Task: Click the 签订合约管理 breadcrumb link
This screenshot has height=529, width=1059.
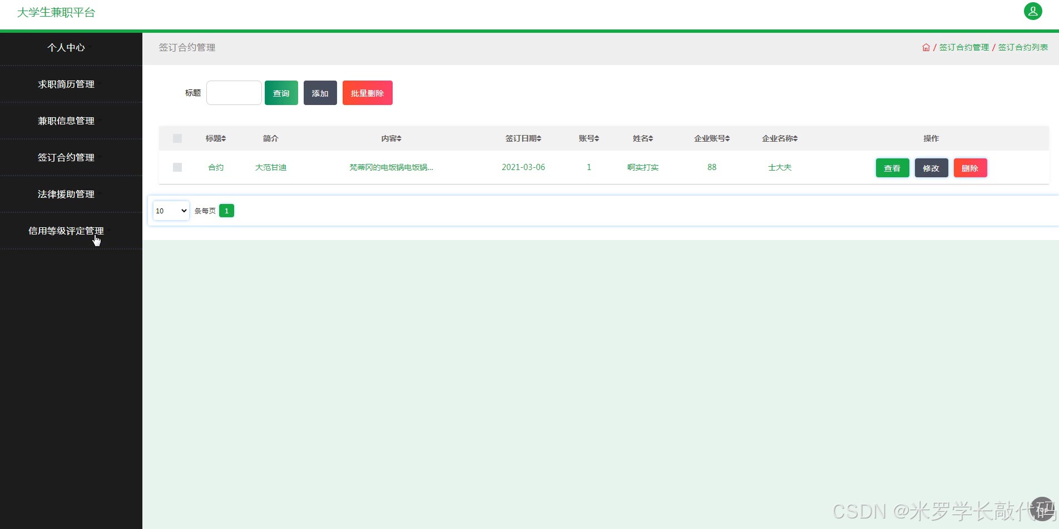Action: 964,47
